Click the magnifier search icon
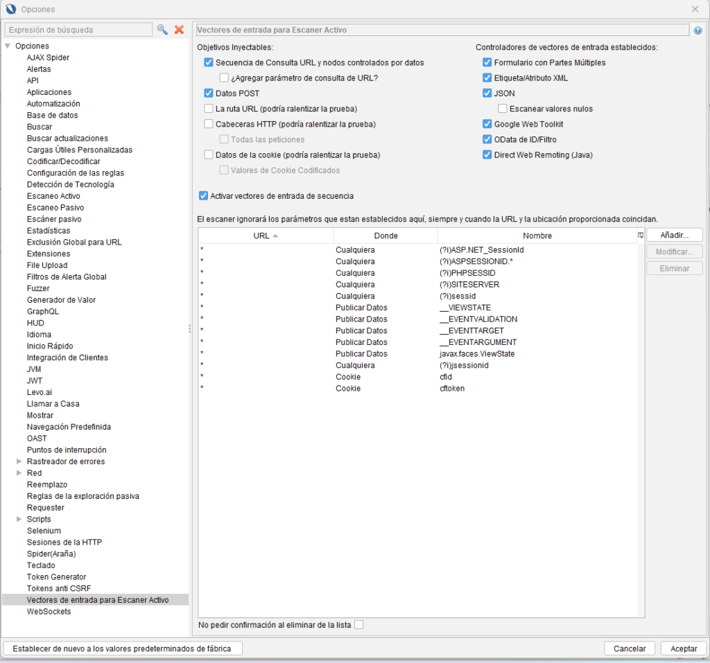The width and height of the screenshot is (710, 663). 162,30
